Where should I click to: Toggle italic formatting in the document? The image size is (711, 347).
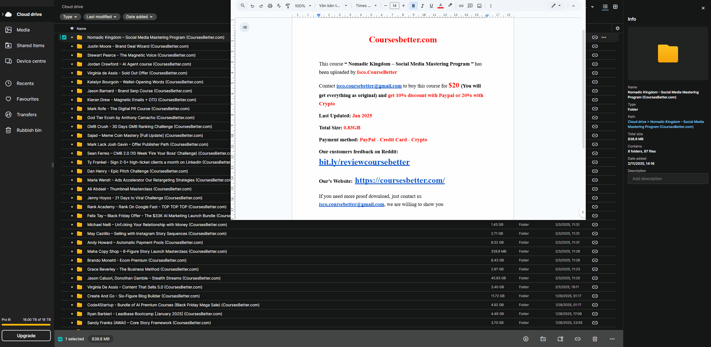point(422,6)
